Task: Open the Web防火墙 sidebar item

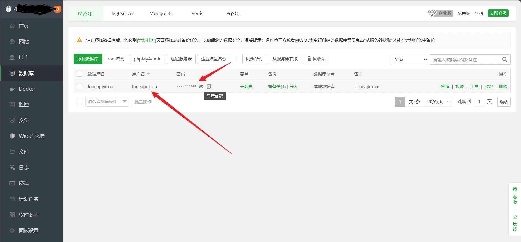Action: (31, 136)
